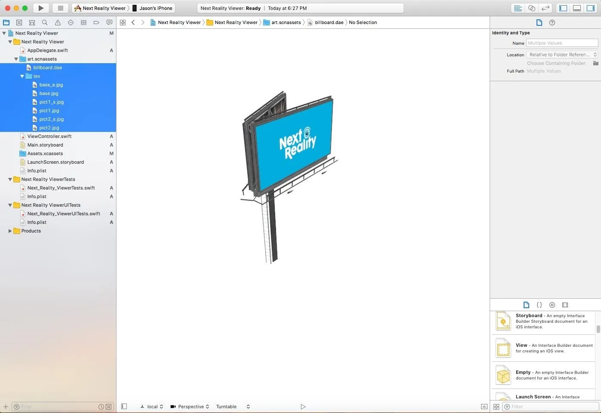This screenshot has width=601, height=413.
Task: Open the Breakpoint navigator
Action: click(96, 22)
